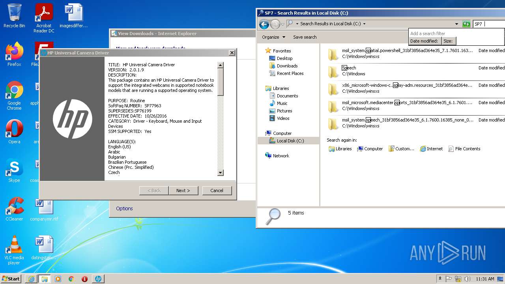Select Libraries in navigation pane

click(277, 88)
